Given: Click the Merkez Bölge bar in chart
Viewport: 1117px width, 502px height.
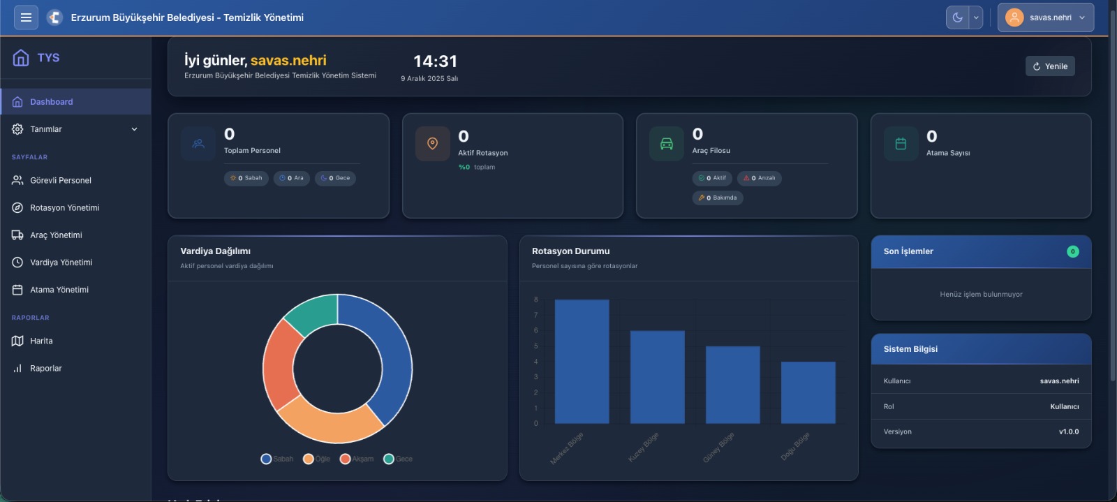Looking at the screenshot, I should click(x=582, y=361).
